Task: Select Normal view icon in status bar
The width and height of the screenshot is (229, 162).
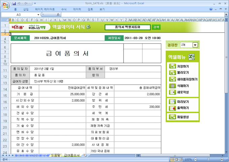Action: click(172, 159)
